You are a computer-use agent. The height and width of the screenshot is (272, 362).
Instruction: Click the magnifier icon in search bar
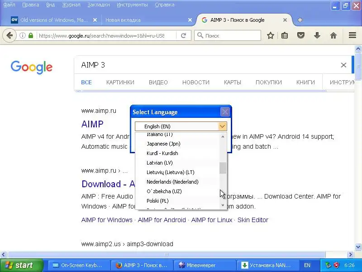[x=200, y=35]
